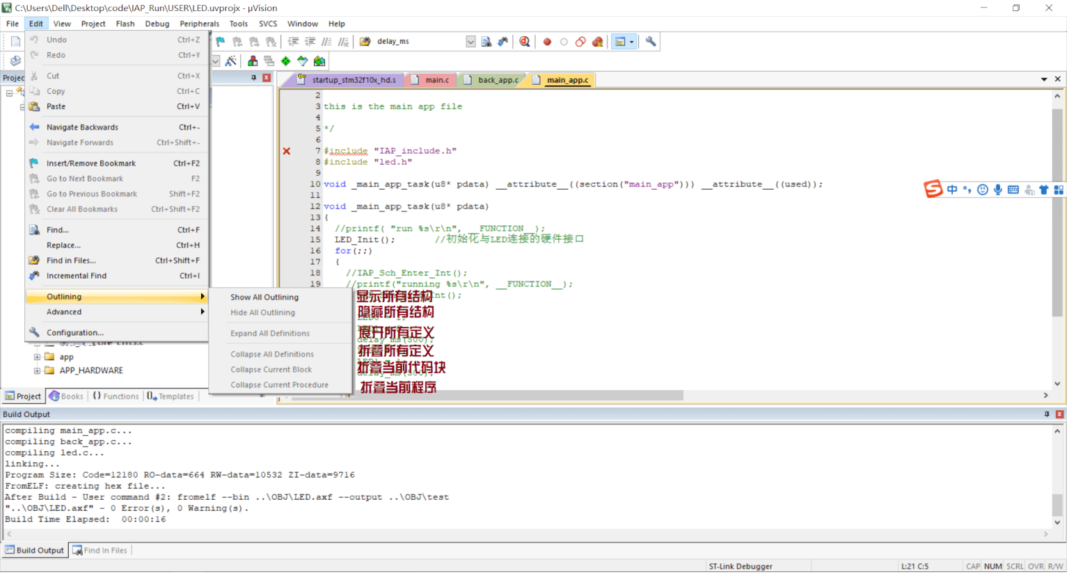
Task: Toggle the Sogou IME punctuation mode button
Action: (x=967, y=190)
